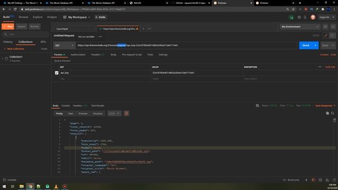Open Bootcamp in the status bar
The width and height of the screenshot is (338, 190).
tap(291, 180)
